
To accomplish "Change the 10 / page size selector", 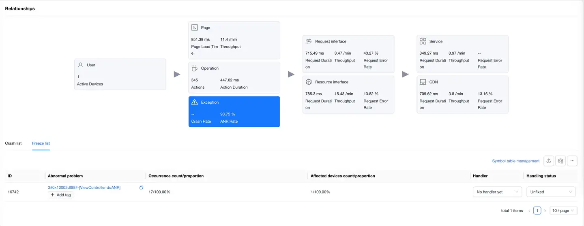I will (563, 211).
